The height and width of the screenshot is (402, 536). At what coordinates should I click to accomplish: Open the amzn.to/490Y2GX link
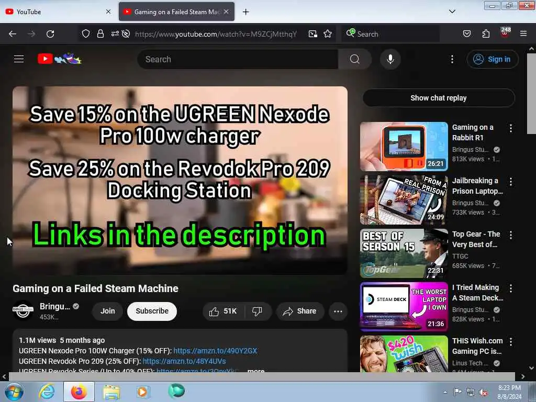215,351
